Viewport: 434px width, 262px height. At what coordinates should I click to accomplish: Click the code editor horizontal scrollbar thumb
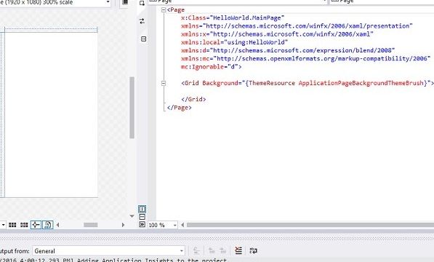point(310,225)
